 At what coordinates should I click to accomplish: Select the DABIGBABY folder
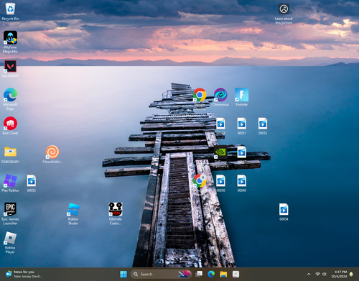tap(10, 155)
